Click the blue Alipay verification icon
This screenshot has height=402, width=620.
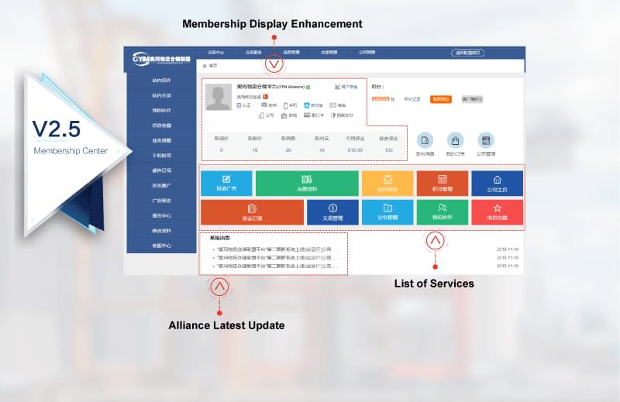coord(306,105)
